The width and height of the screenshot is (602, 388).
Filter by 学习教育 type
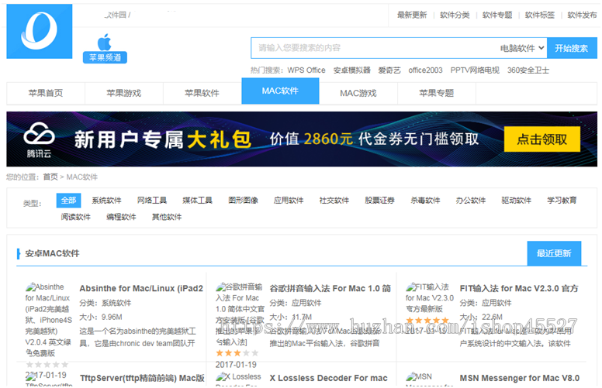coord(562,201)
